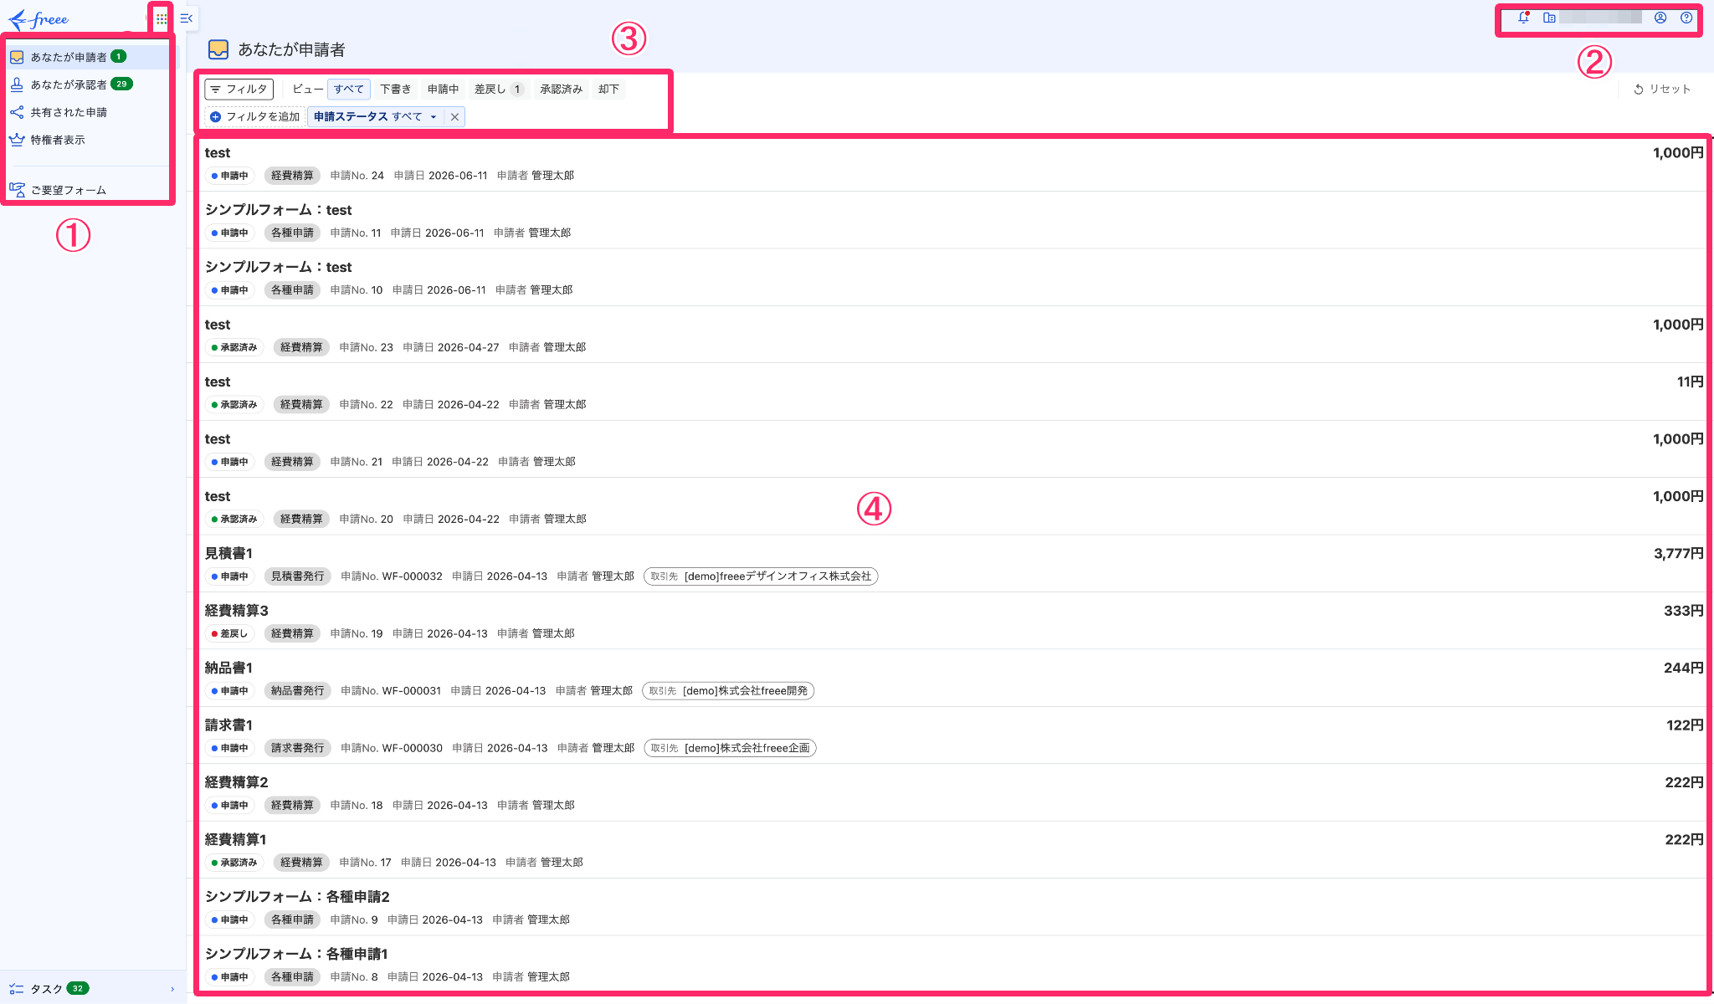Image resolution: width=1714 pixels, height=1004 pixels.
Task: Open the 見積書1 application row
Action: click(954, 565)
